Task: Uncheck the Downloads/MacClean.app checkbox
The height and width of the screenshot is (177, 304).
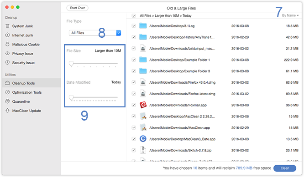Action: pyautogui.click(x=134, y=127)
